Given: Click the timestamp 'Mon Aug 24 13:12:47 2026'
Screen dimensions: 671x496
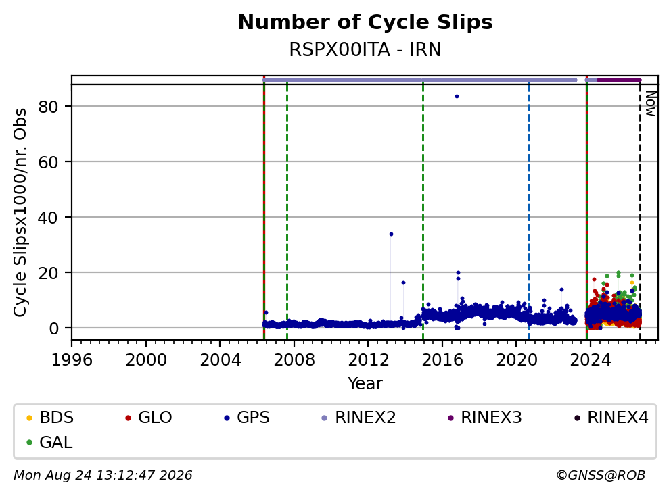Looking at the screenshot, I should coord(103,476).
